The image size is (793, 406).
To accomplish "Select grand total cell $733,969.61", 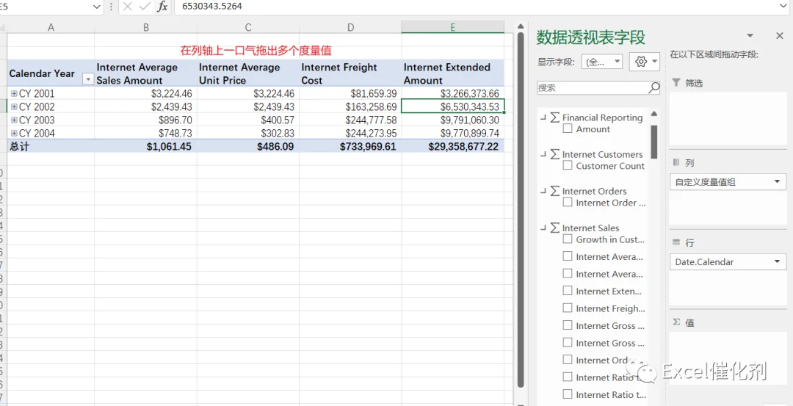I will pos(350,146).
